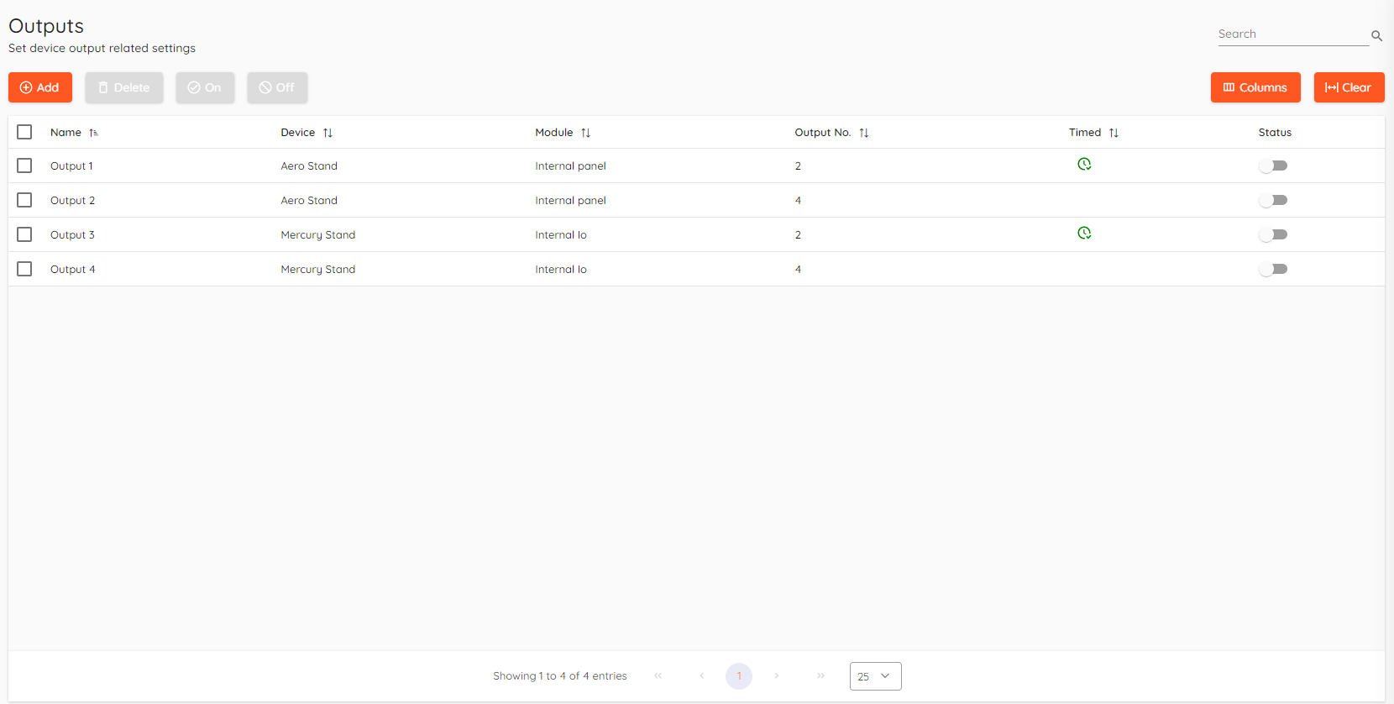This screenshot has width=1394, height=704.
Task: Toggle the Output 1 status switch
Action: click(x=1273, y=165)
